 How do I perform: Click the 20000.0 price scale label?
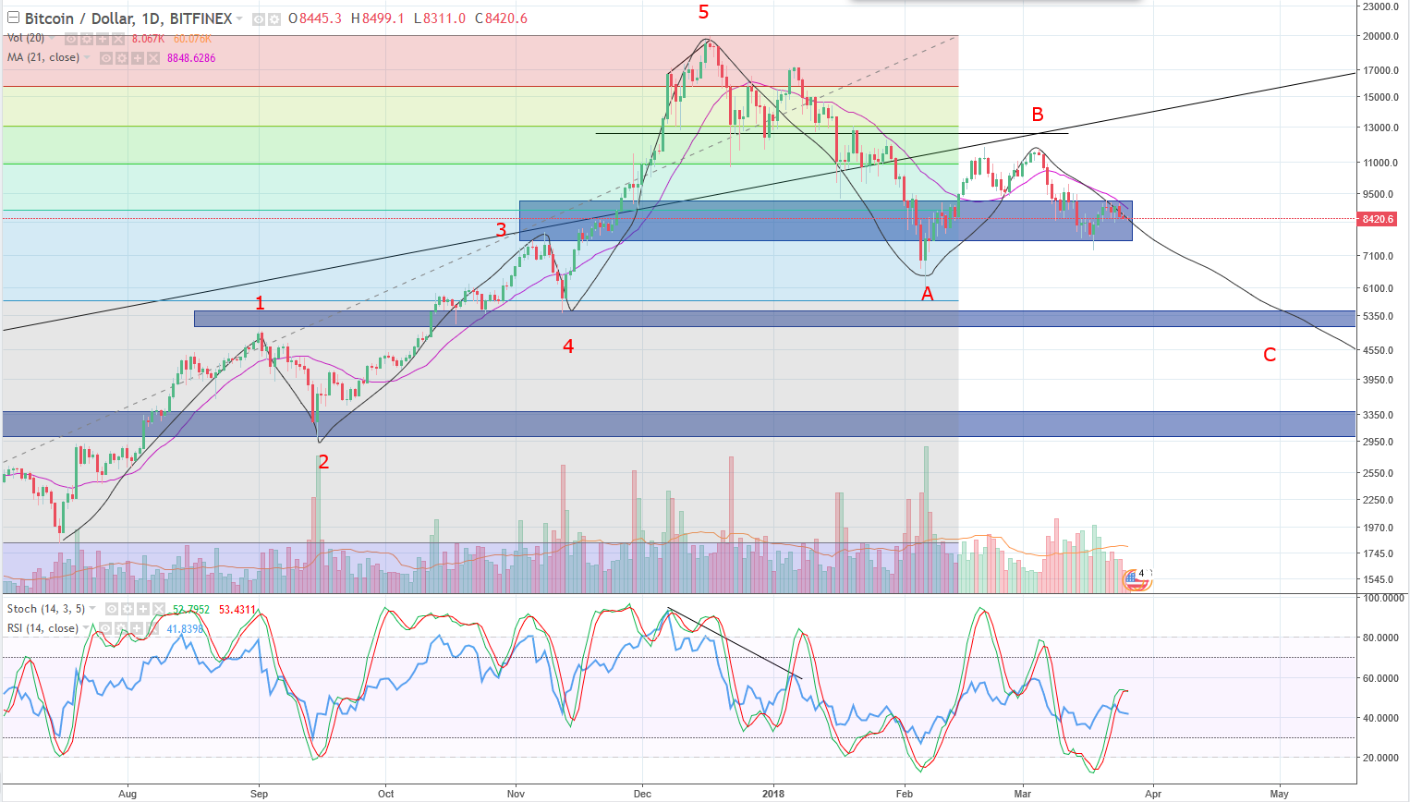[1380, 36]
